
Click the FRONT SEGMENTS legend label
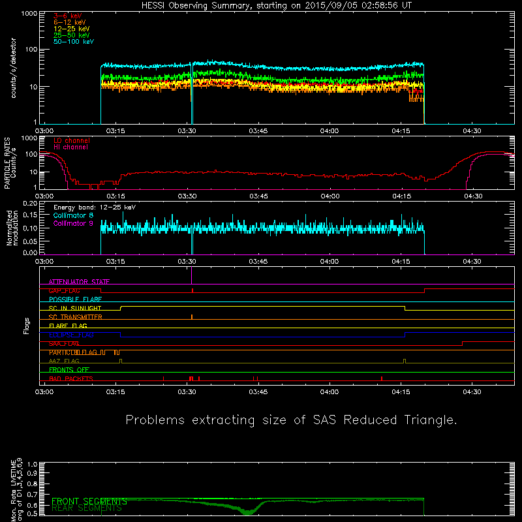pos(89,501)
